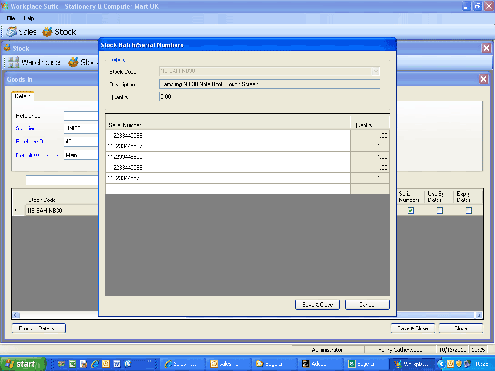Select serial number 112233445569

click(x=228, y=168)
